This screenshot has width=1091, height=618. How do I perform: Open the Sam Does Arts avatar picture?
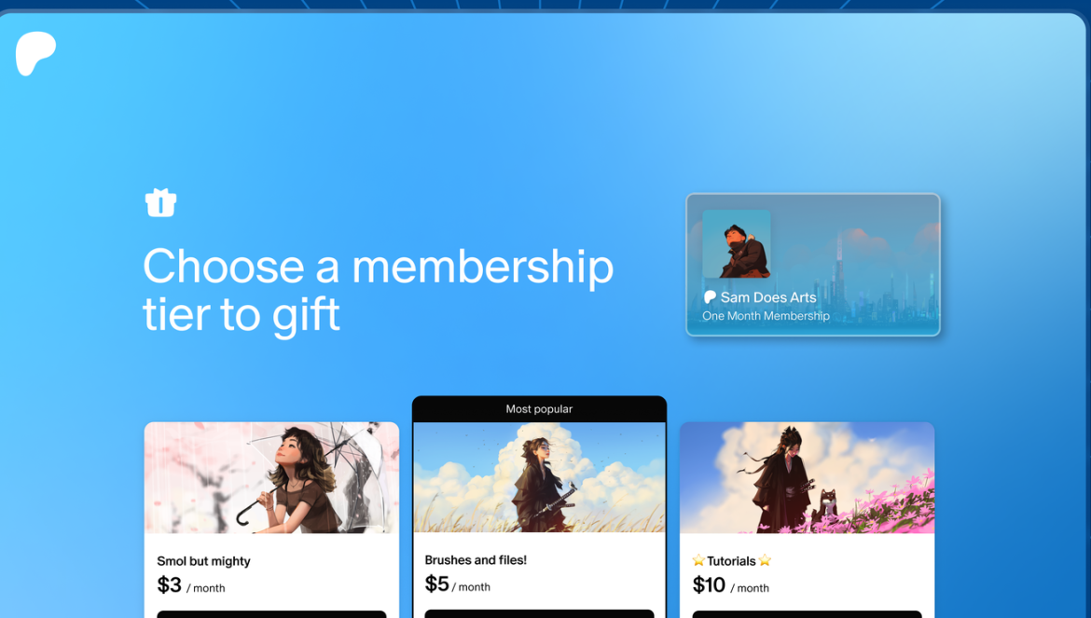(x=736, y=244)
